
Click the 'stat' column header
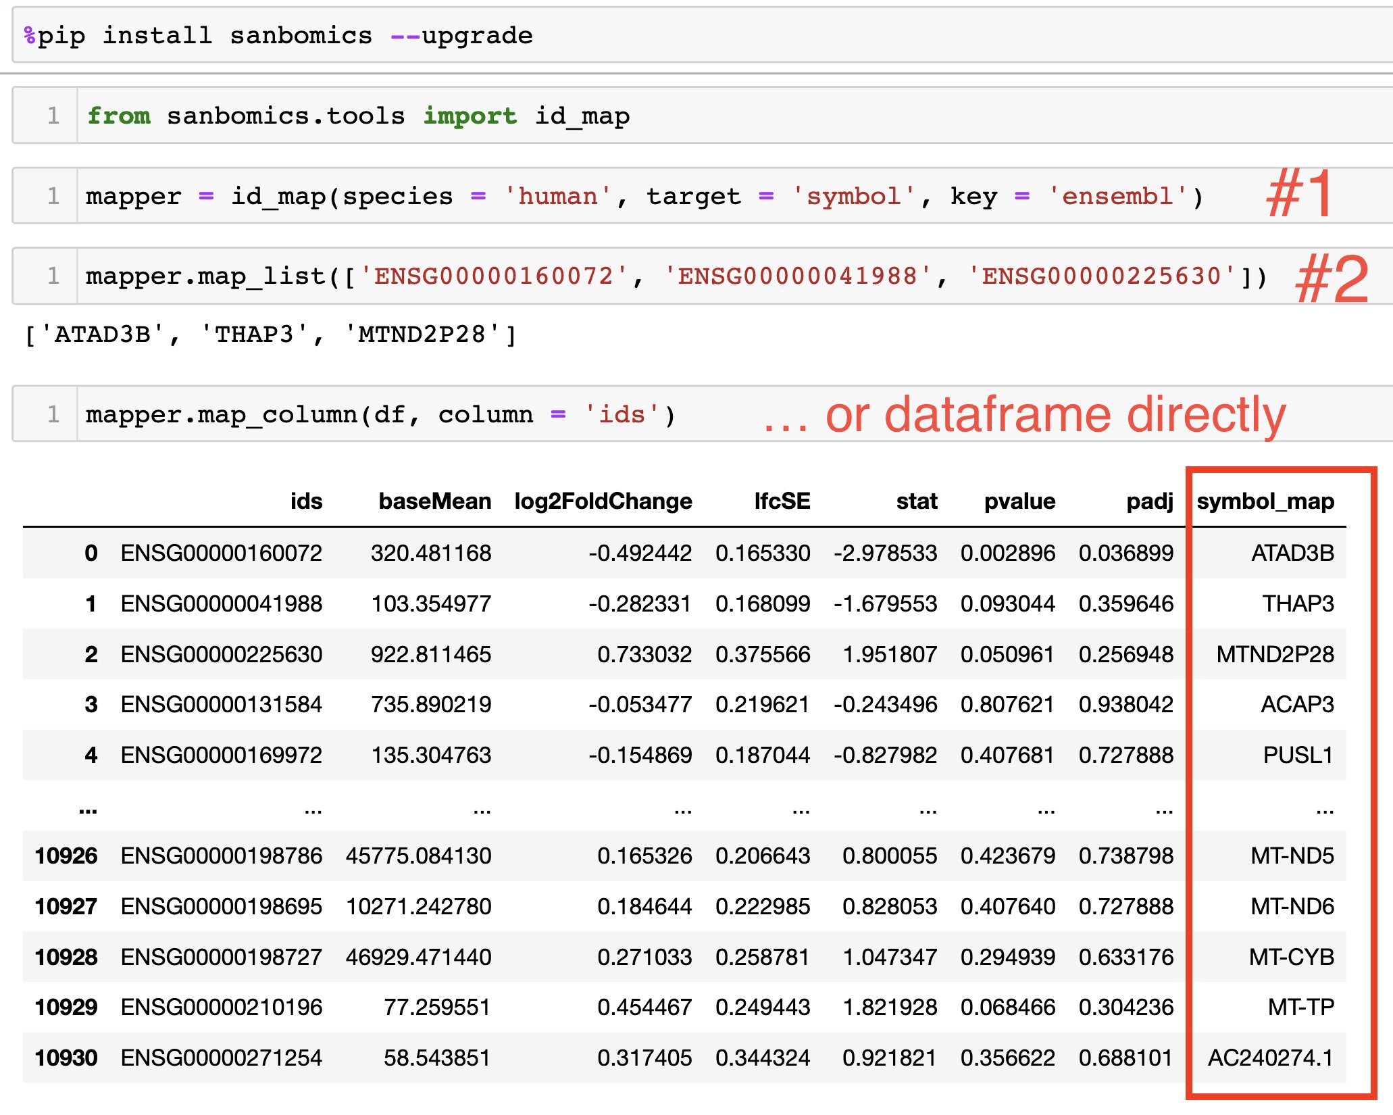click(x=917, y=501)
